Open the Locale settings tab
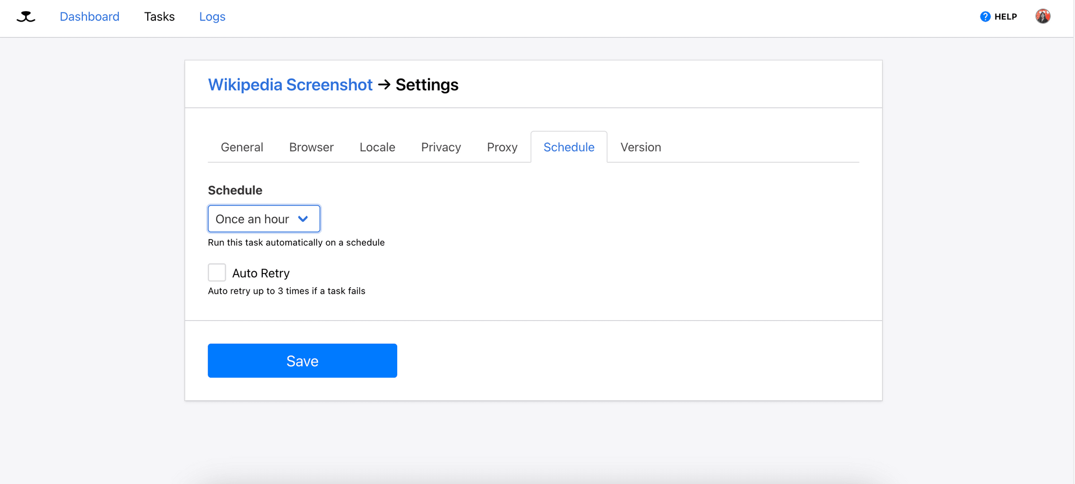Screen dimensions: 1075x484 (x=377, y=147)
